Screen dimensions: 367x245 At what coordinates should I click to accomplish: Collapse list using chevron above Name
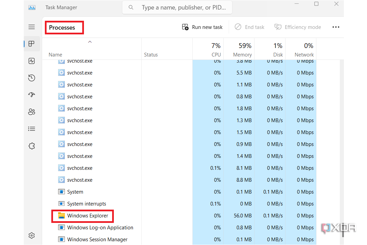coord(90,42)
